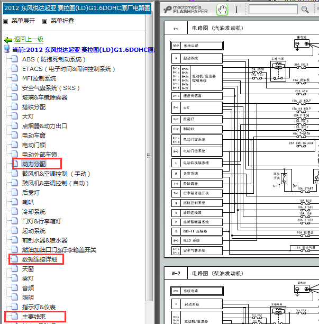This screenshot has width=319, height=324.
Task: Click 起动系统 box in gasoline circuit diagram
Action: [197, 58]
